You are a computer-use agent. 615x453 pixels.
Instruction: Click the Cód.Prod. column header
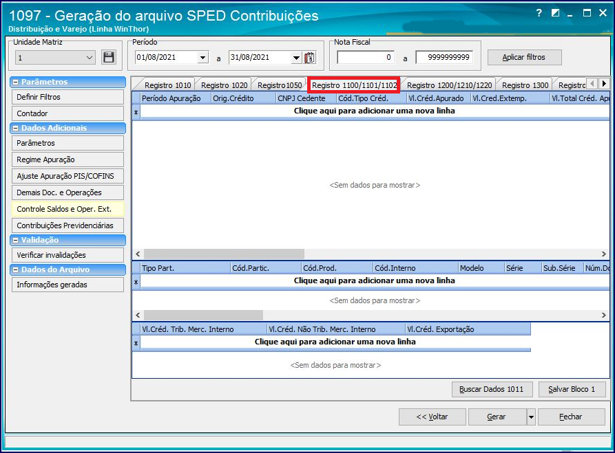(x=337, y=268)
